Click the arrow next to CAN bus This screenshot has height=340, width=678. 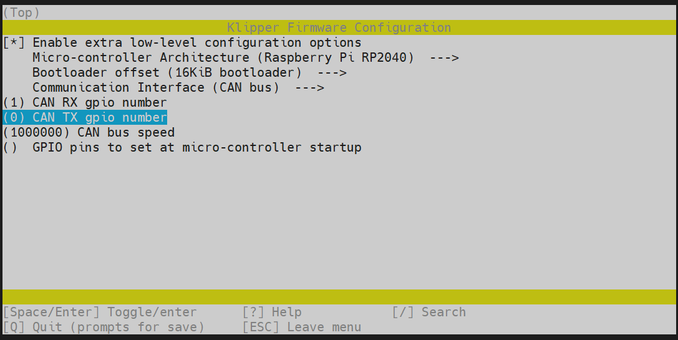coord(309,88)
